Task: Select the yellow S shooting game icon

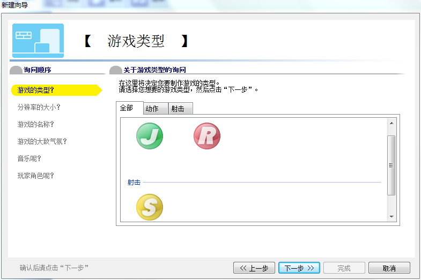Action: coord(150,207)
